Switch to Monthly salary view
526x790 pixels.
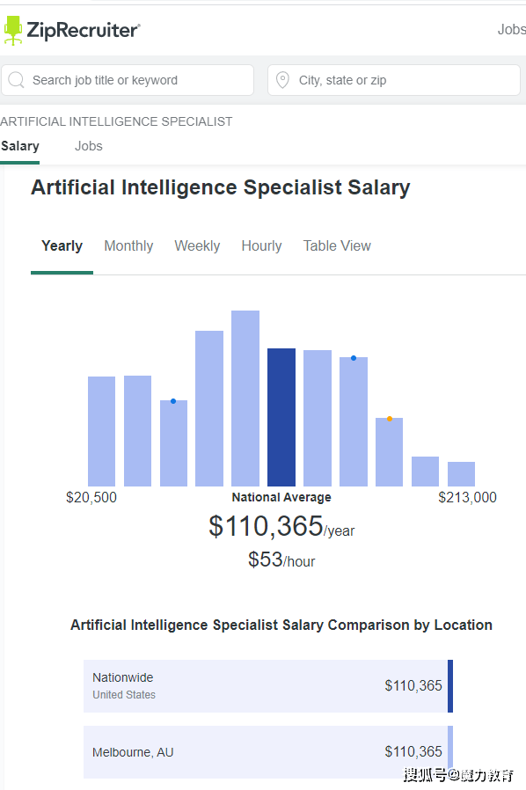pos(128,245)
